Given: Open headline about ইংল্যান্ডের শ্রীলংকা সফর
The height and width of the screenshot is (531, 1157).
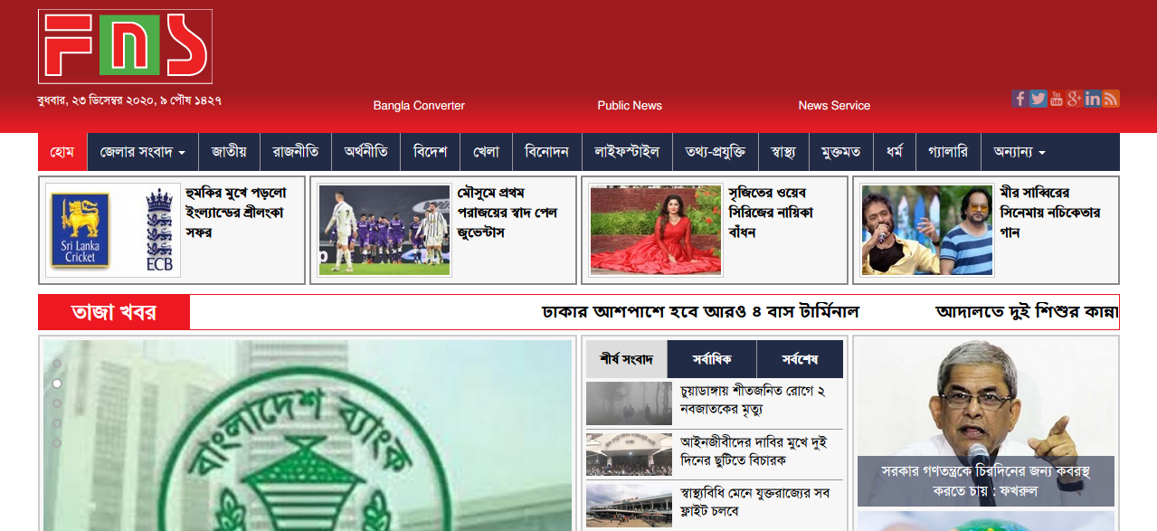Looking at the screenshot, I should pos(237,213).
